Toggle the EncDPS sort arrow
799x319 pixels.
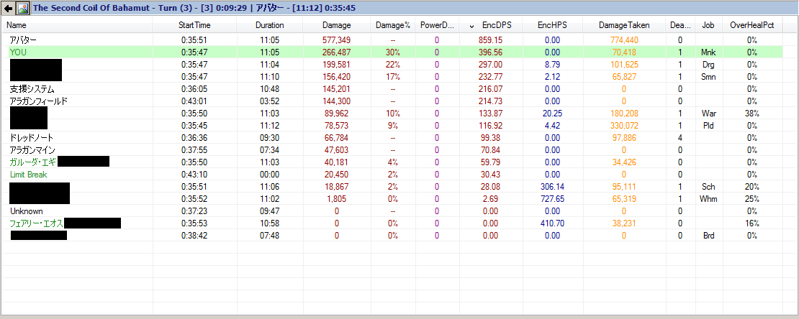click(471, 26)
